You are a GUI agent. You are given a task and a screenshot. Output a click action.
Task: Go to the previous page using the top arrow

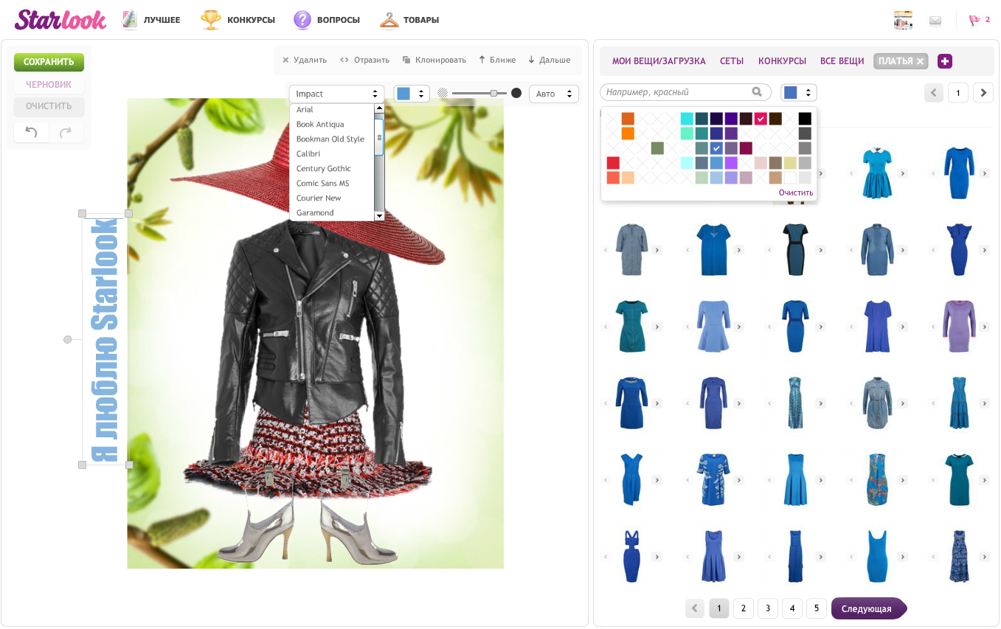[x=934, y=92]
